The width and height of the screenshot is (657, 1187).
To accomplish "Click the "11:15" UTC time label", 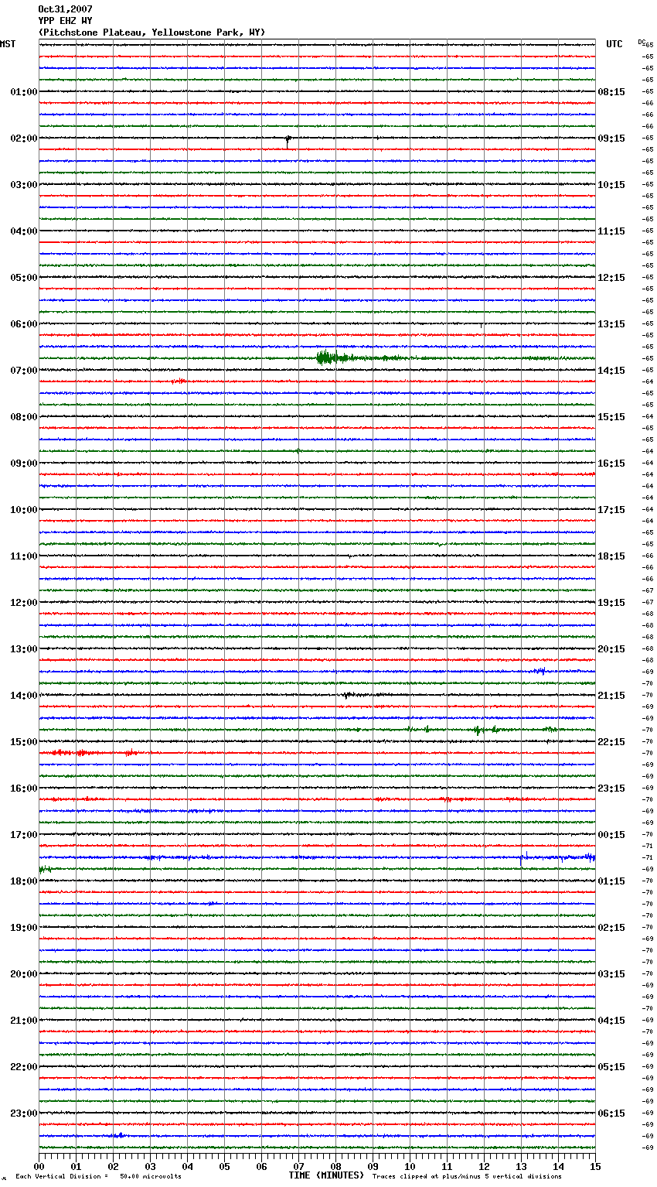I will pyautogui.click(x=611, y=231).
